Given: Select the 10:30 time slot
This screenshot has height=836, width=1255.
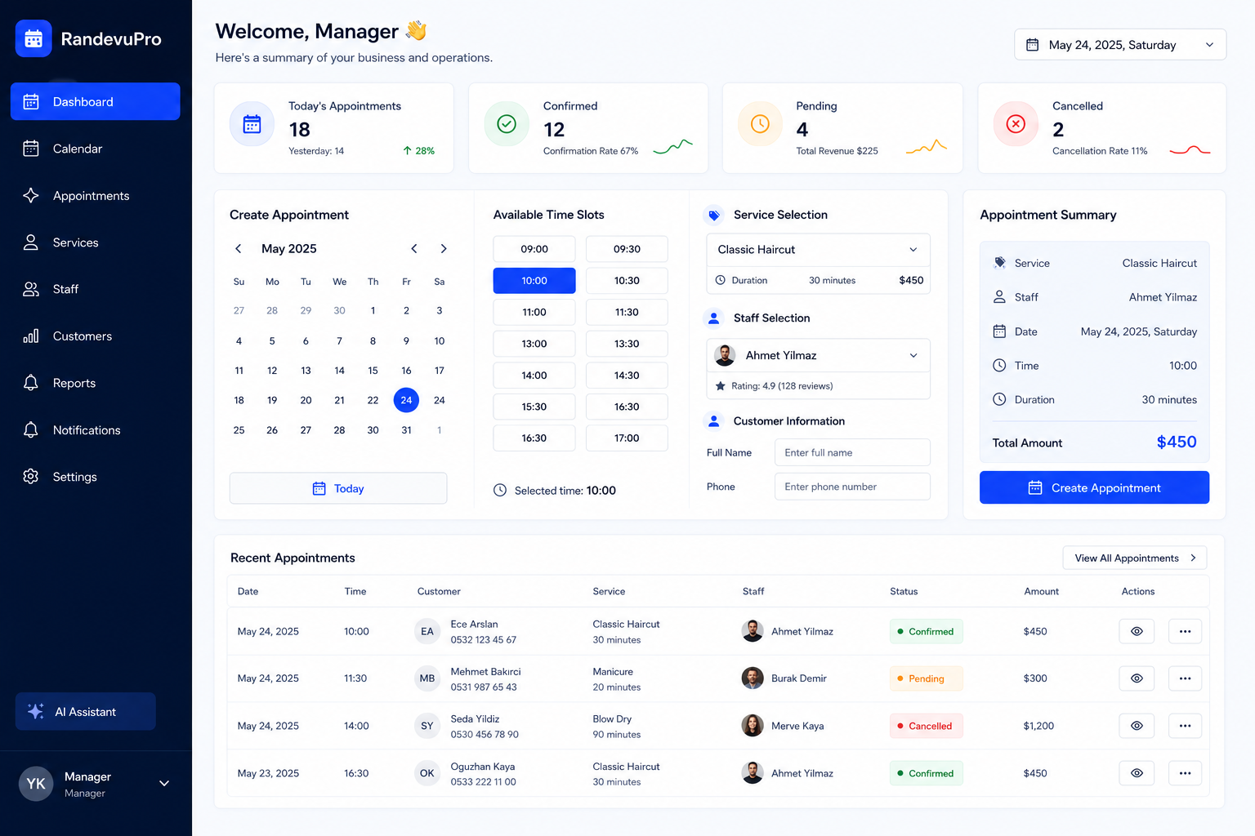Looking at the screenshot, I should coord(627,281).
